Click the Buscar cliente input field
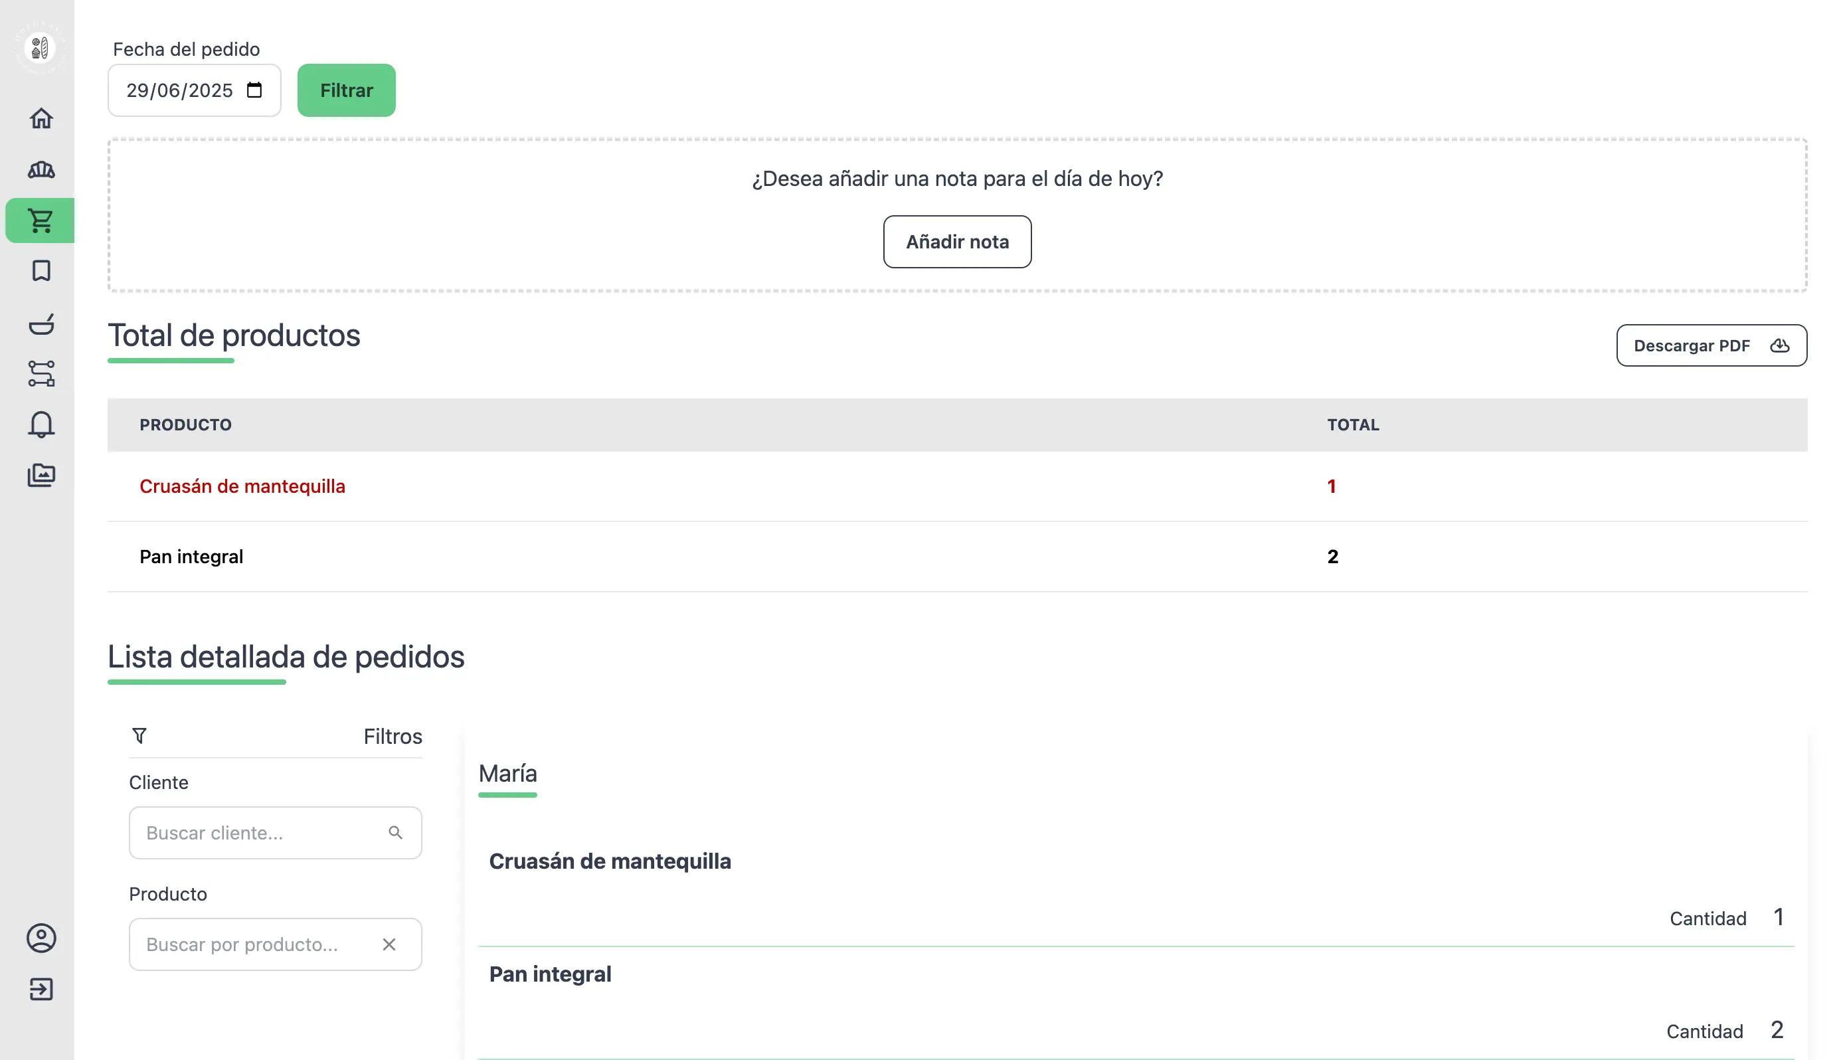1841x1060 pixels. click(262, 833)
